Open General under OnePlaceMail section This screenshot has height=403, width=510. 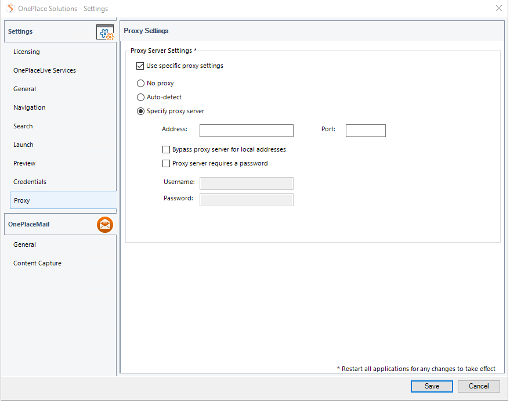(25, 245)
